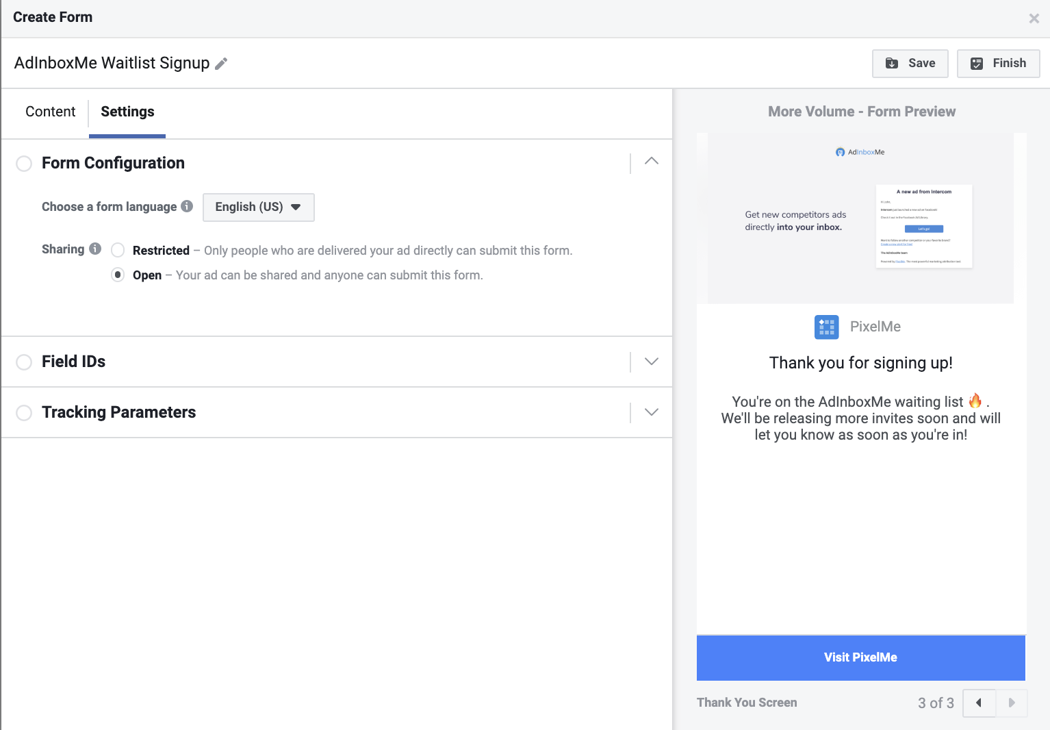Click the Tracking Parameters heading
The image size is (1050, 730).
coord(119,412)
